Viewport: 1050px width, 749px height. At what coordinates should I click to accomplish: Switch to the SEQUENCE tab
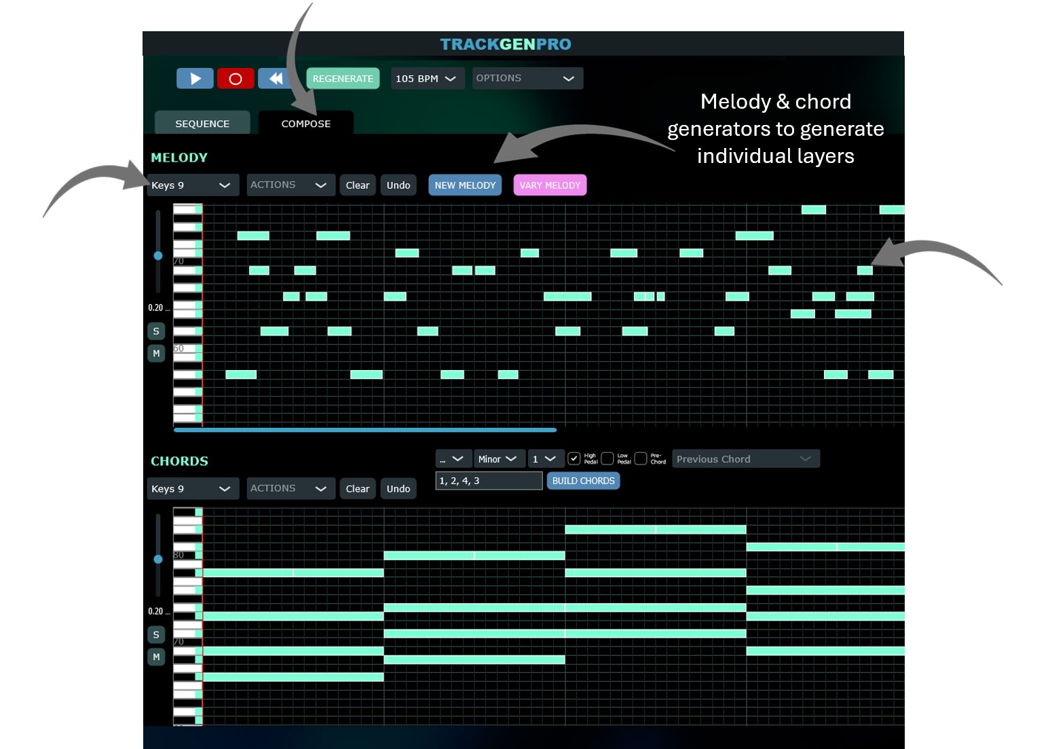[202, 123]
